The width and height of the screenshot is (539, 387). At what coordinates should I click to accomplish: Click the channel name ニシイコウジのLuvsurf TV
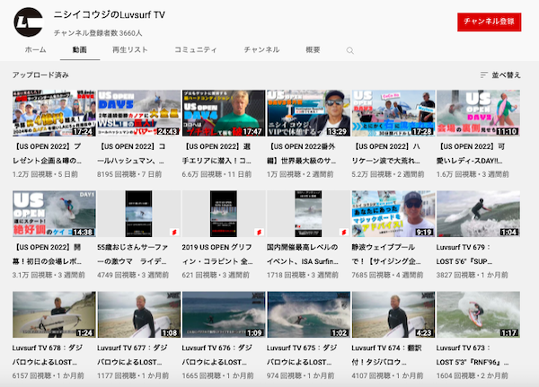tap(110, 14)
